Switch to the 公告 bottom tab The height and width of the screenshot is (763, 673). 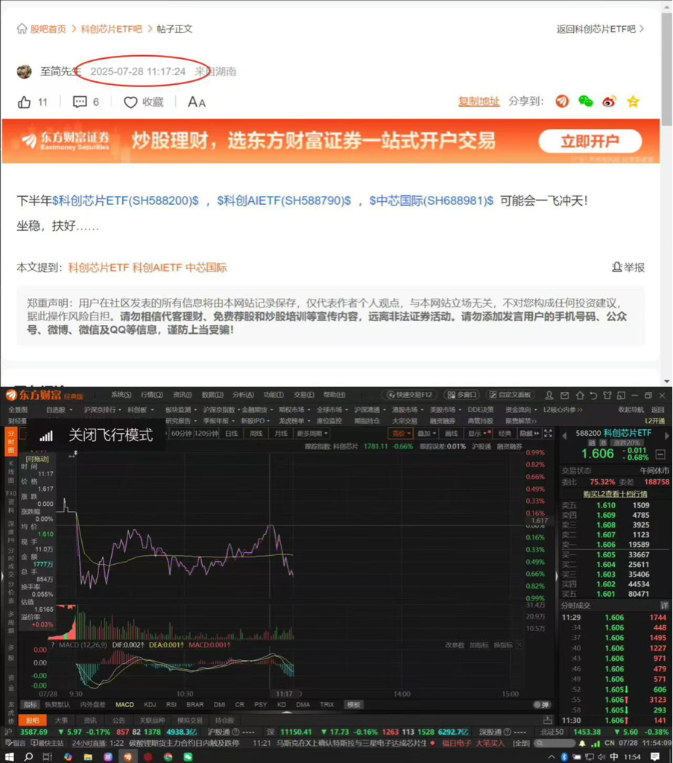(x=119, y=721)
